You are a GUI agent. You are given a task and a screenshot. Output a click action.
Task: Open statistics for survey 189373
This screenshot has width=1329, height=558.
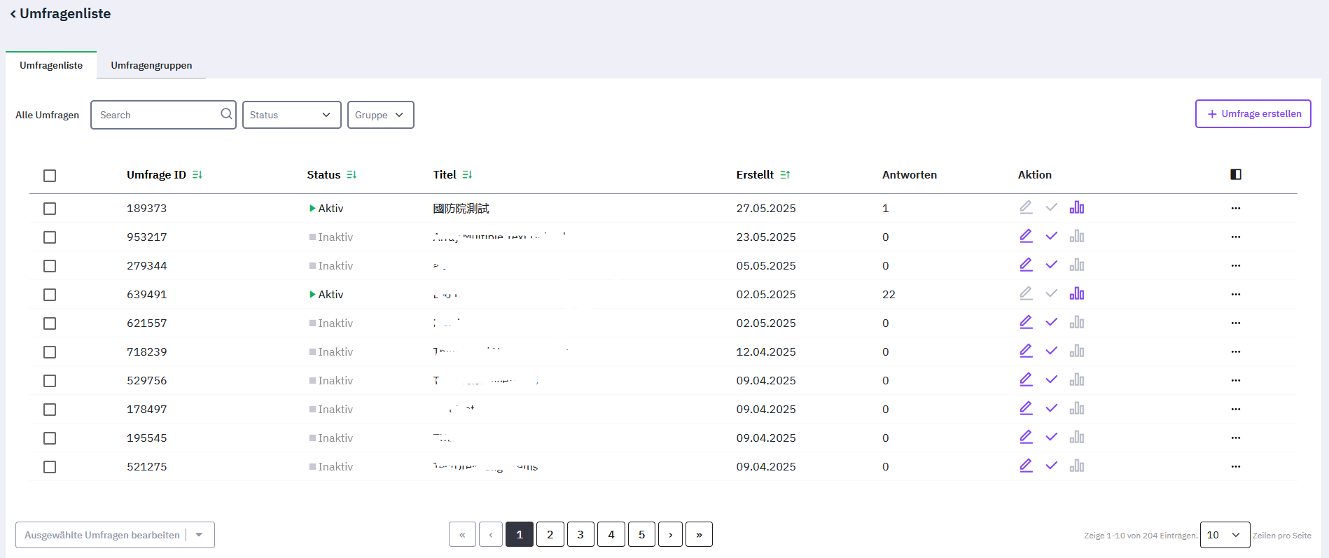[1076, 208]
